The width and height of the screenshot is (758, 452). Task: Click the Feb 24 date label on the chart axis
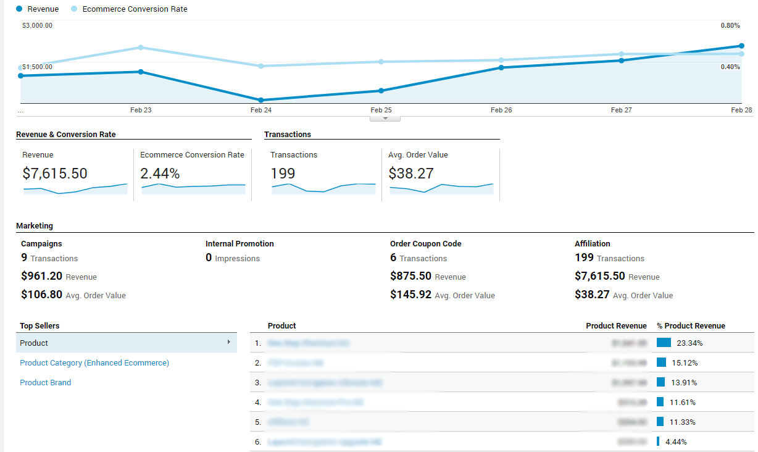[261, 110]
